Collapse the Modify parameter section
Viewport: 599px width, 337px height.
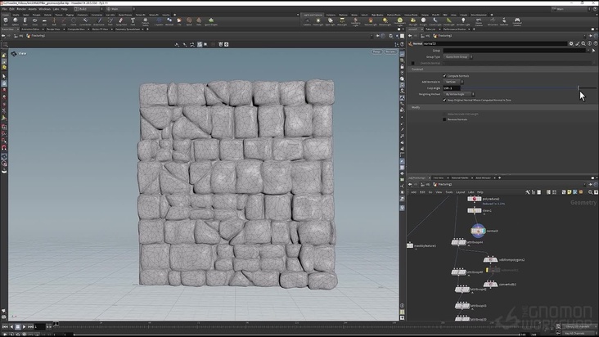point(416,107)
